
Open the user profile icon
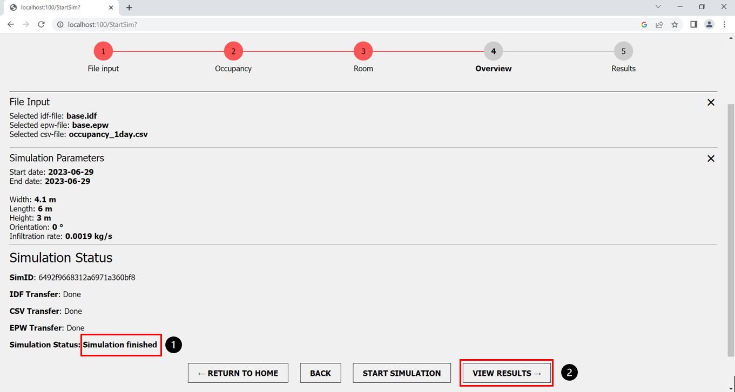coord(709,24)
